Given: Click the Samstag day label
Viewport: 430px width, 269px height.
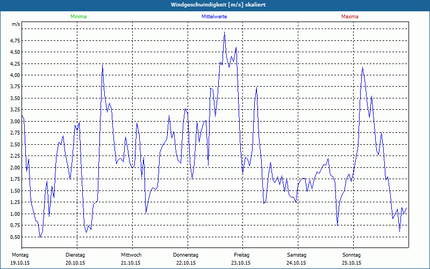Looking at the screenshot, I should (297, 255).
